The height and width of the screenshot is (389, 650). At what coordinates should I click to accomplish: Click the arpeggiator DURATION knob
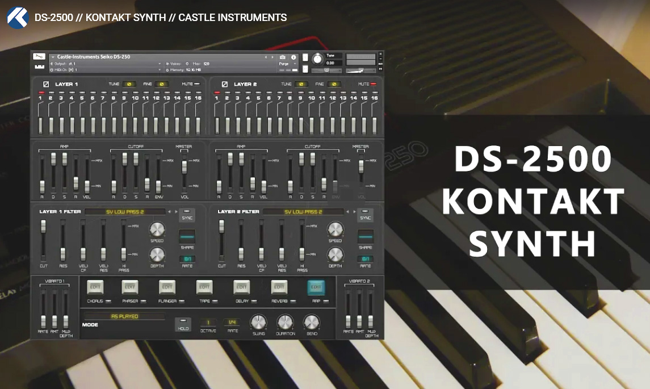[285, 322]
